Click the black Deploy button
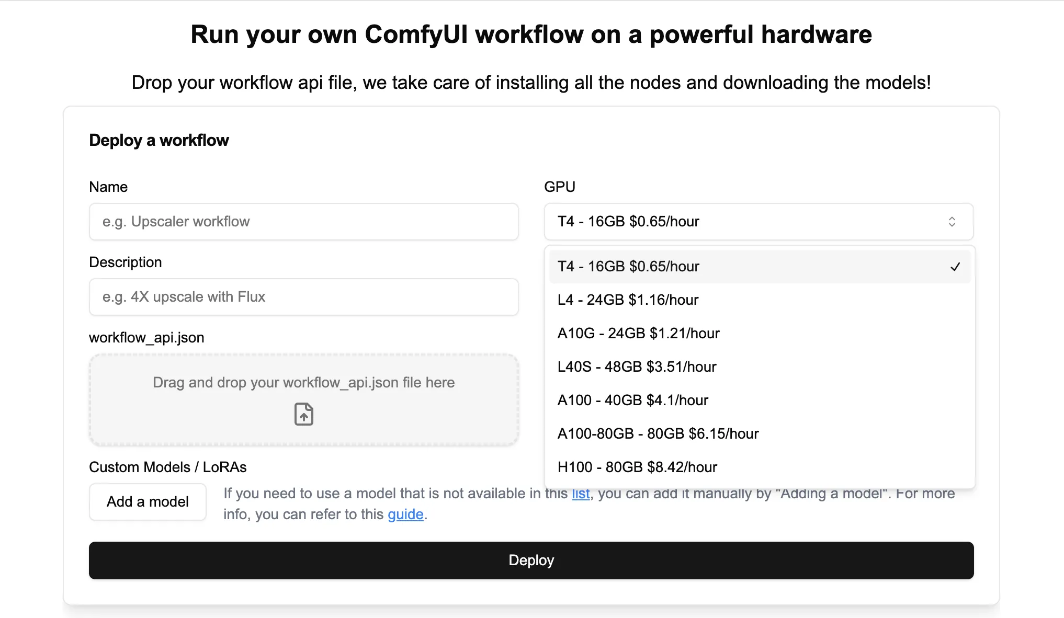 click(531, 560)
